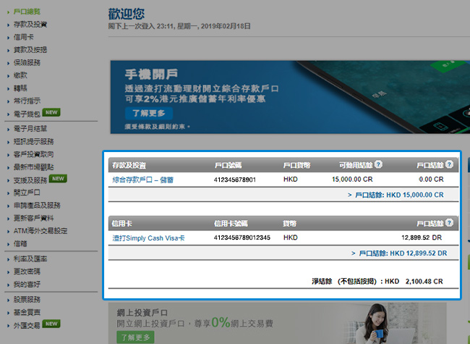This screenshot has width=470, height=344.
Task: Expand 信用卡 sidebar section
Action: 24,37
